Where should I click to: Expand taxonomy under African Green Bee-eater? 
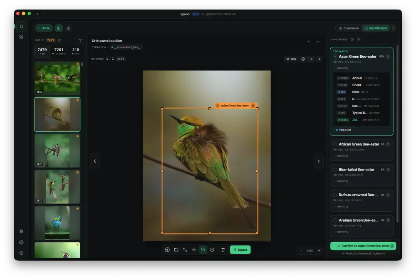(x=341, y=156)
